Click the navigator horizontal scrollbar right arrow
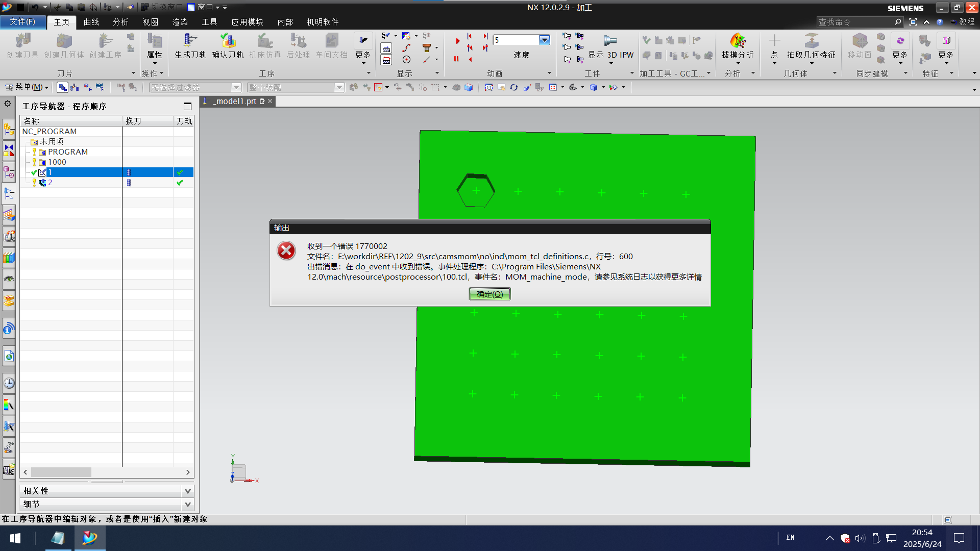 [188, 472]
